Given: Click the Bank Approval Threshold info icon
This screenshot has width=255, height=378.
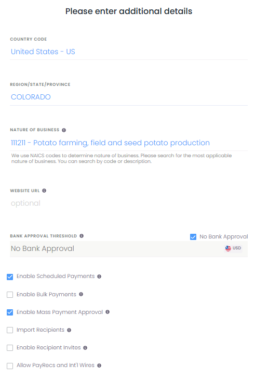Looking at the screenshot, I should click(x=82, y=236).
